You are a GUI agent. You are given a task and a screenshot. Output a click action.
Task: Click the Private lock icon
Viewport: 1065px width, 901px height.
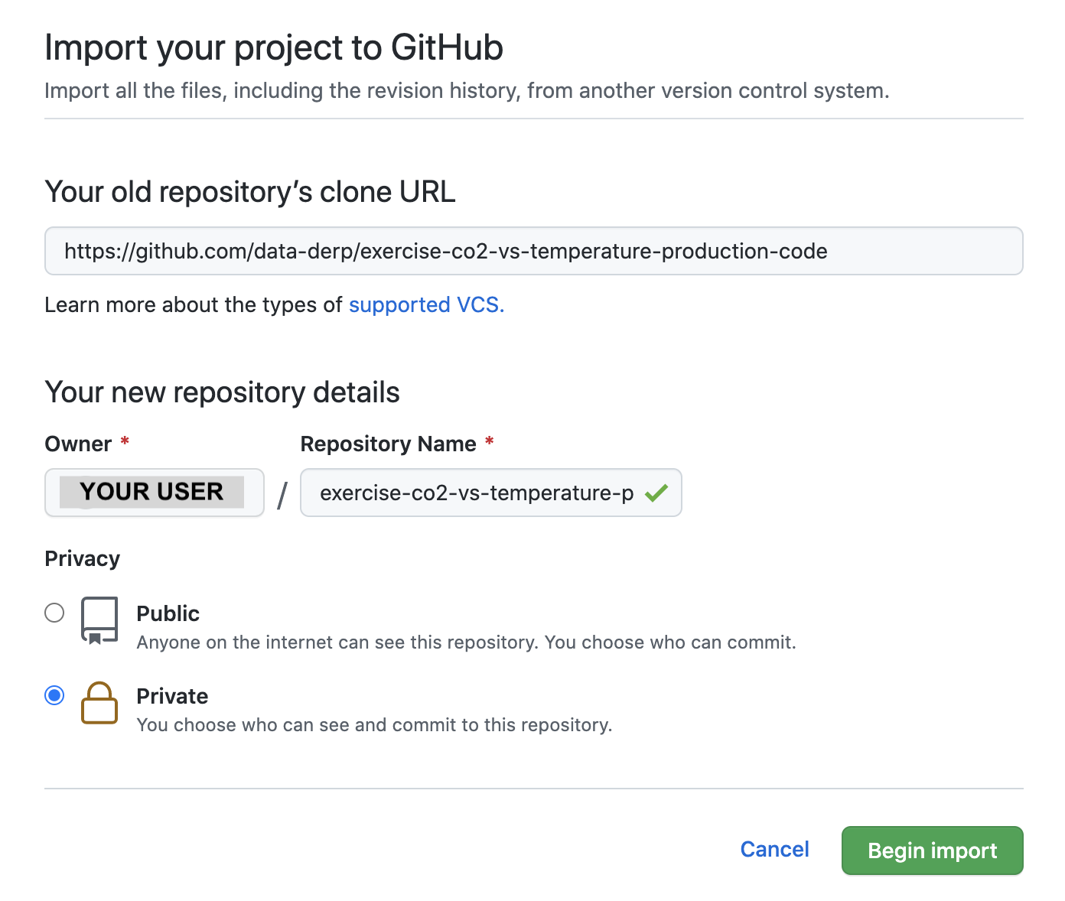(99, 702)
